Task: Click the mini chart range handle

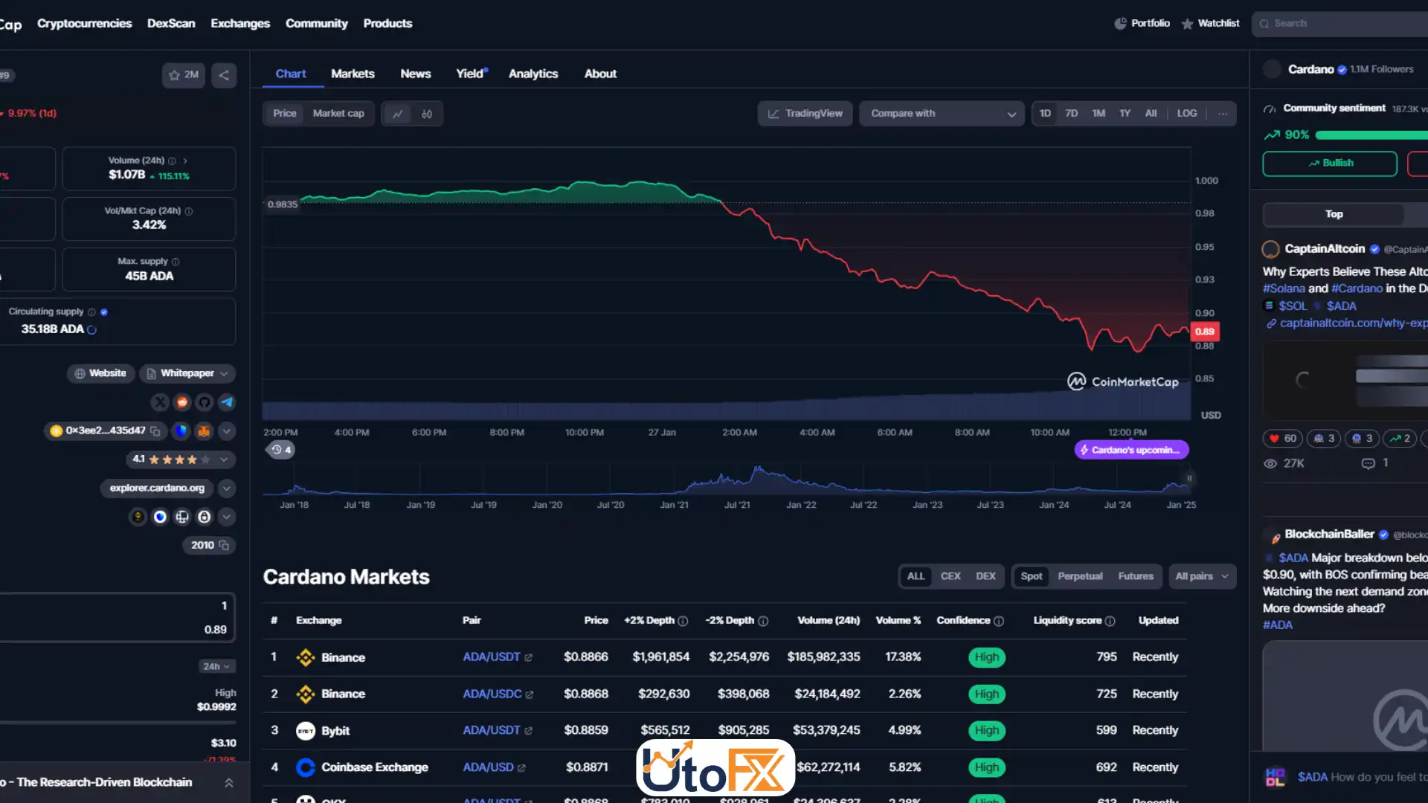Action: 1189,479
